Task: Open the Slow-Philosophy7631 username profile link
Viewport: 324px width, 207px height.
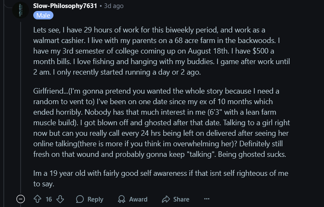Action: [x=65, y=6]
